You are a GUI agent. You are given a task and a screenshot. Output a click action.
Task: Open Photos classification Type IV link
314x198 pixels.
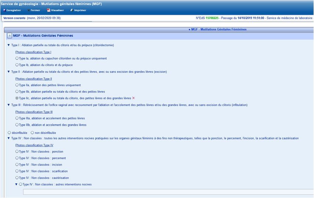tap(34, 145)
